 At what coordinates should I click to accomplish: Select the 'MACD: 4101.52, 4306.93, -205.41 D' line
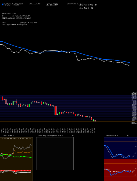[16, 18]
